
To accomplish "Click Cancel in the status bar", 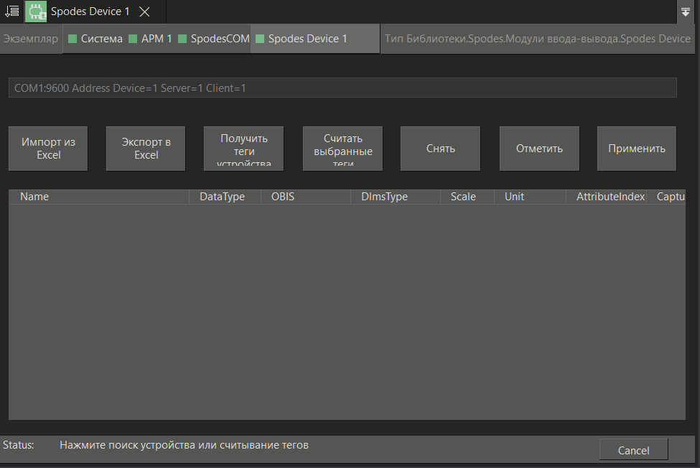I will click(633, 449).
